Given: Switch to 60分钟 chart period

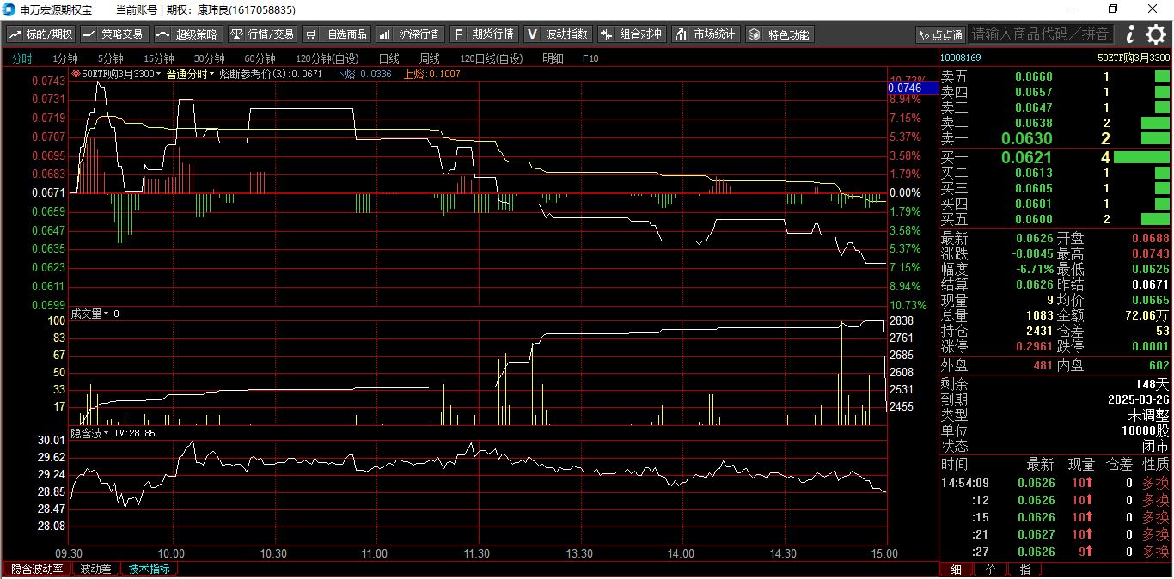Looking at the screenshot, I should point(260,58).
